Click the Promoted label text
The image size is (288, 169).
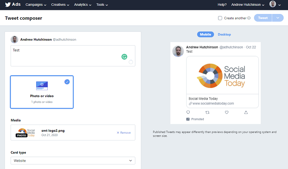[x=197, y=119]
